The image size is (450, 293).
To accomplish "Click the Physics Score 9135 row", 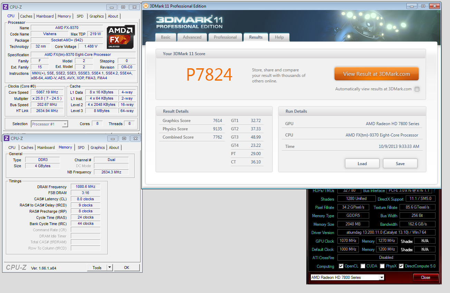I will pyautogui.click(x=192, y=129).
